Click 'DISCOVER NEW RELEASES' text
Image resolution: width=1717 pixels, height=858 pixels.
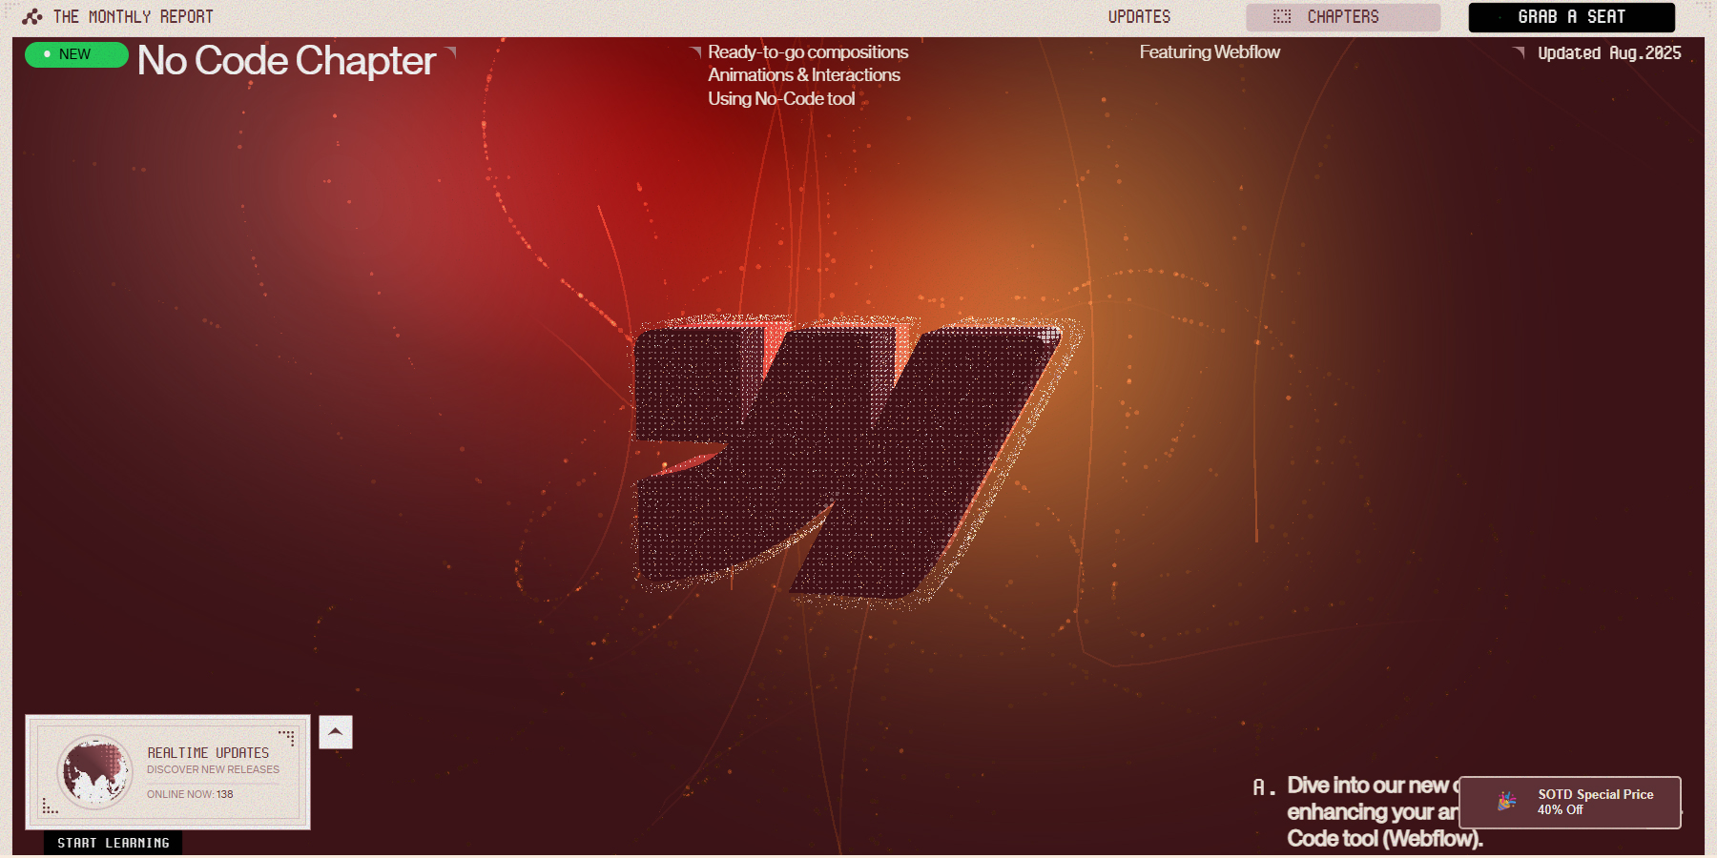click(x=213, y=769)
